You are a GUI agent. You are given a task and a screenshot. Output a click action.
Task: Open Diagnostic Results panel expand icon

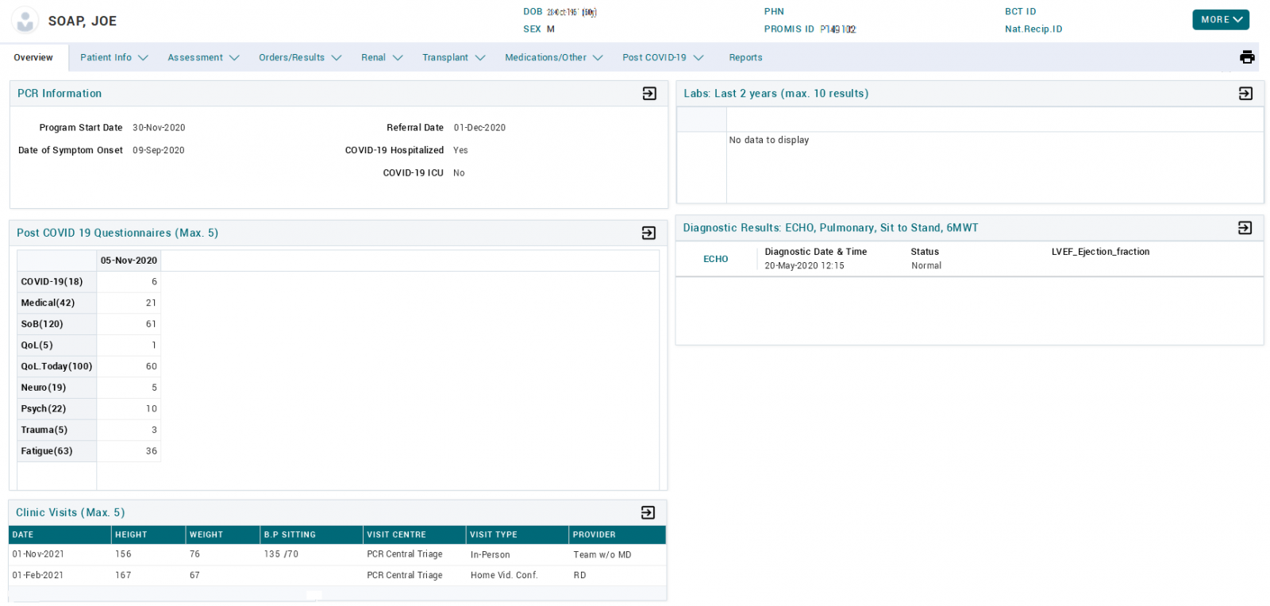click(x=1245, y=228)
